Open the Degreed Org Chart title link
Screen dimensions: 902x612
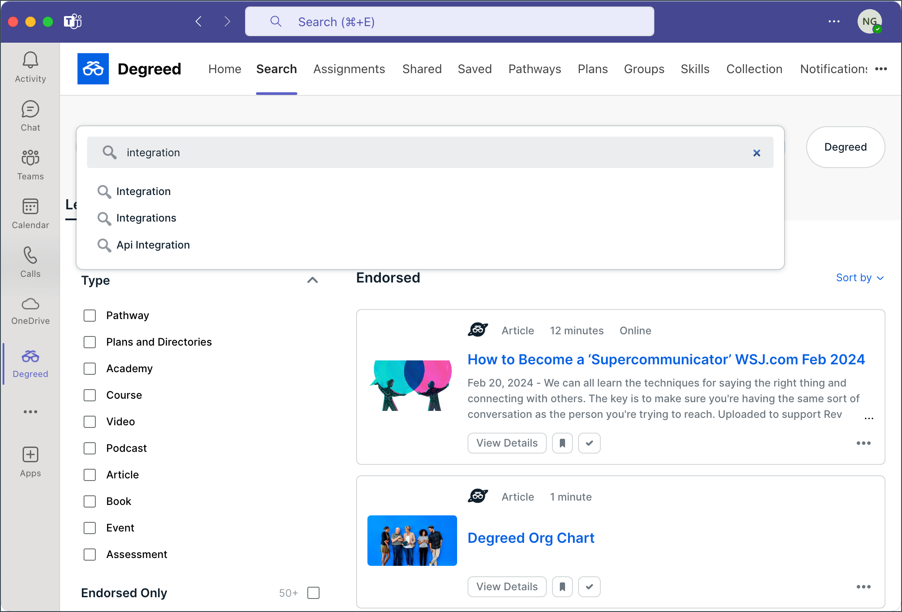click(531, 538)
